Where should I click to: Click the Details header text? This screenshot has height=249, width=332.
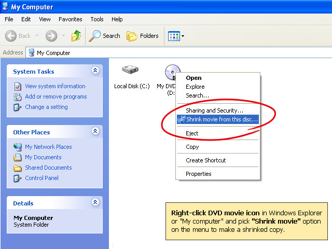pos(23,203)
